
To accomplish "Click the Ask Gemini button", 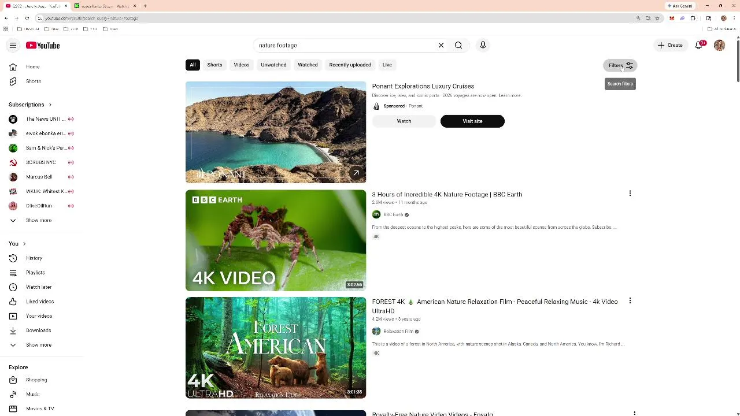I will coord(680,6).
